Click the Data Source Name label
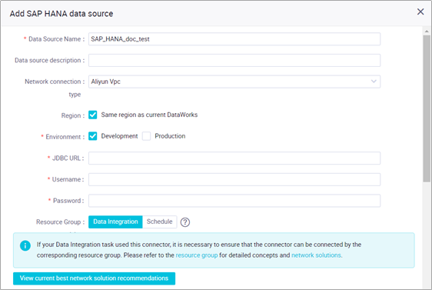This screenshot has height=290, width=432. pyautogui.click(x=55, y=39)
